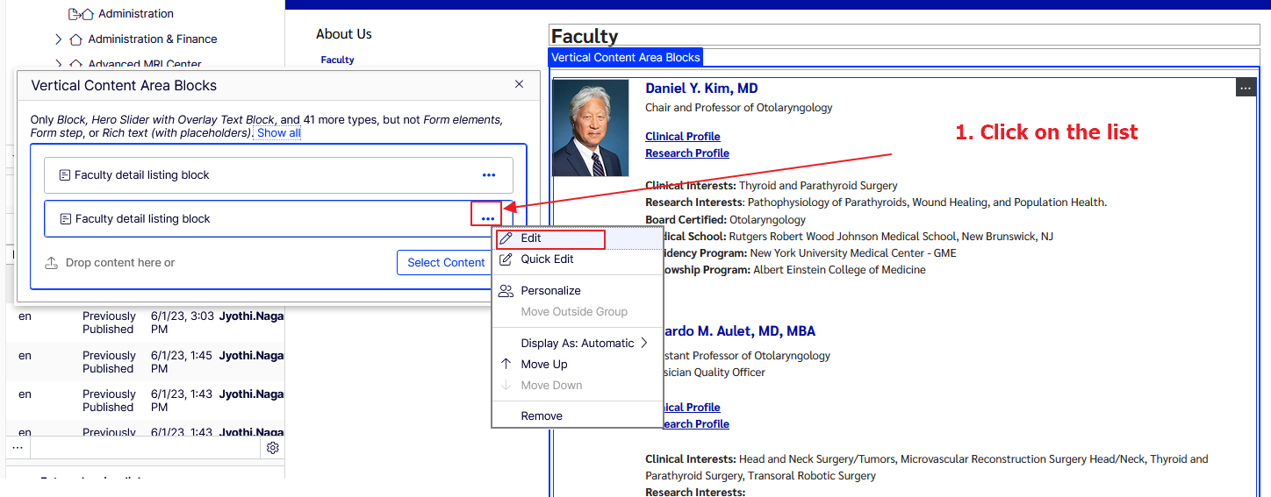Close the Vertical Content Area Blocks dialog
The height and width of the screenshot is (497, 1271).
point(519,84)
